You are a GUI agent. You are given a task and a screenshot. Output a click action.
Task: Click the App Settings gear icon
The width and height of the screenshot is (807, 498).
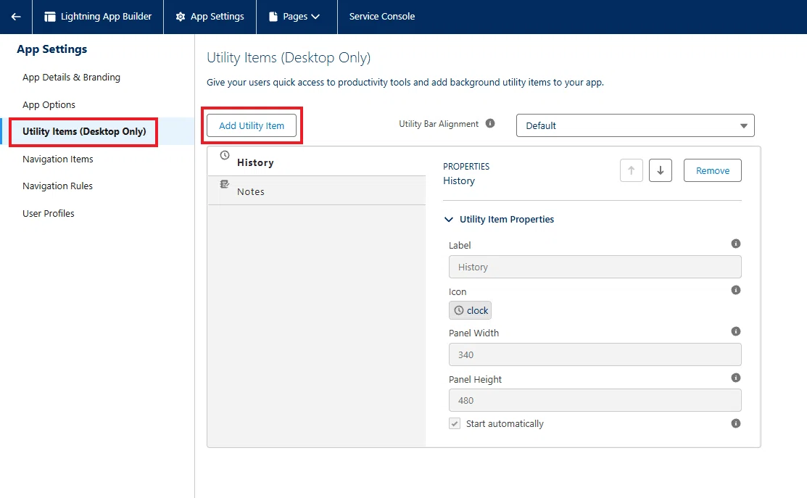click(180, 17)
